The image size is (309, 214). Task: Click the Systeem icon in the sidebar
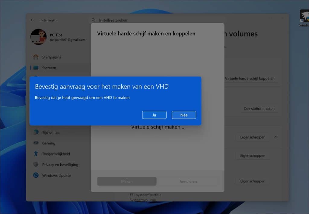pos(36,68)
